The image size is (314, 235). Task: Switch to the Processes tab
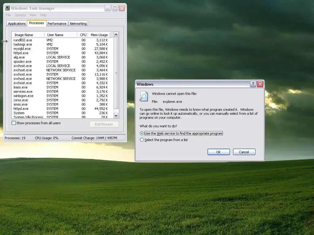click(36, 23)
